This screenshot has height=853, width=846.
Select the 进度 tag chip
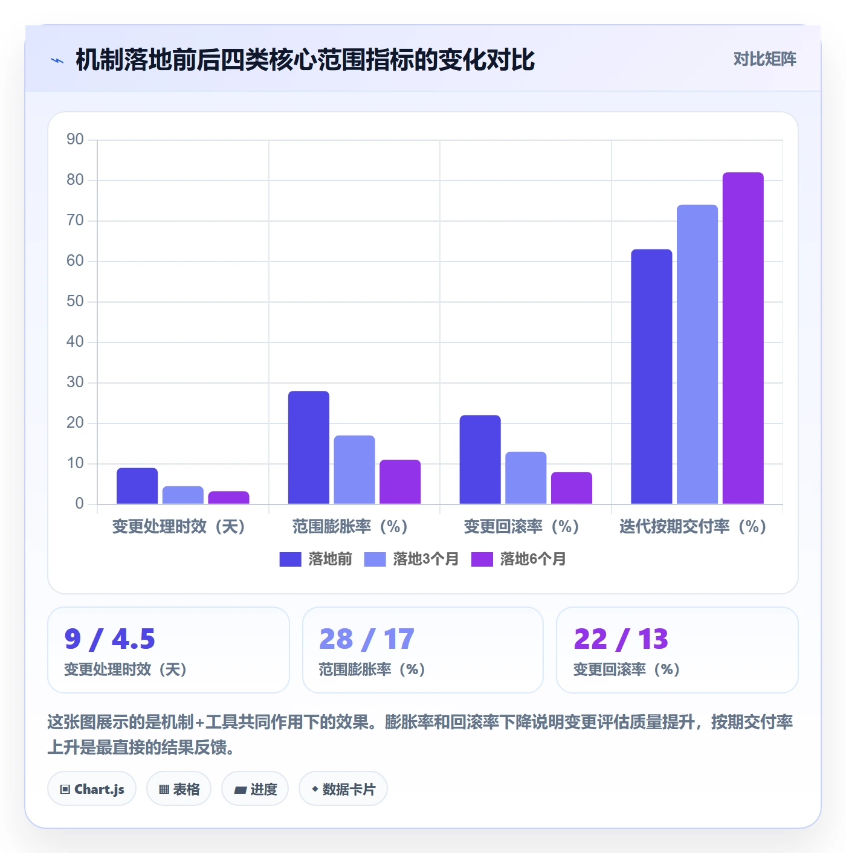pyautogui.click(x=255, y=789)
